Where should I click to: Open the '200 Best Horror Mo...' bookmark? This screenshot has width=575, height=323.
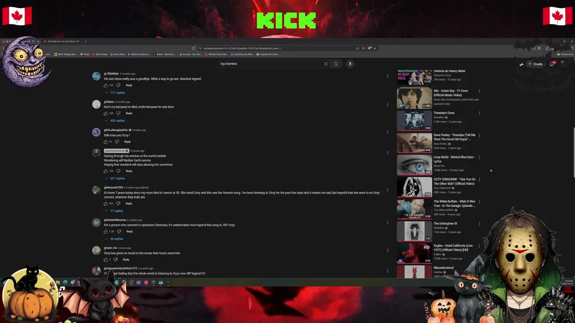pyautogui.click(x=216, y=54)
